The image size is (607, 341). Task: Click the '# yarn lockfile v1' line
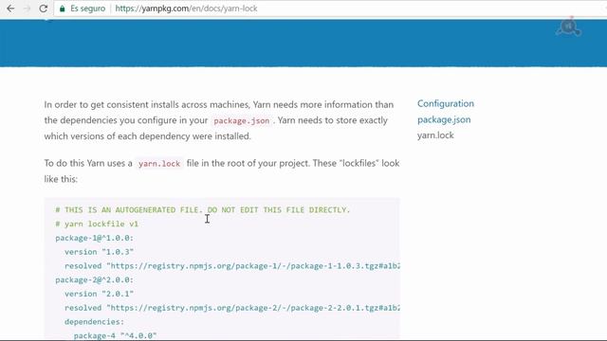[x=97, y=224]
